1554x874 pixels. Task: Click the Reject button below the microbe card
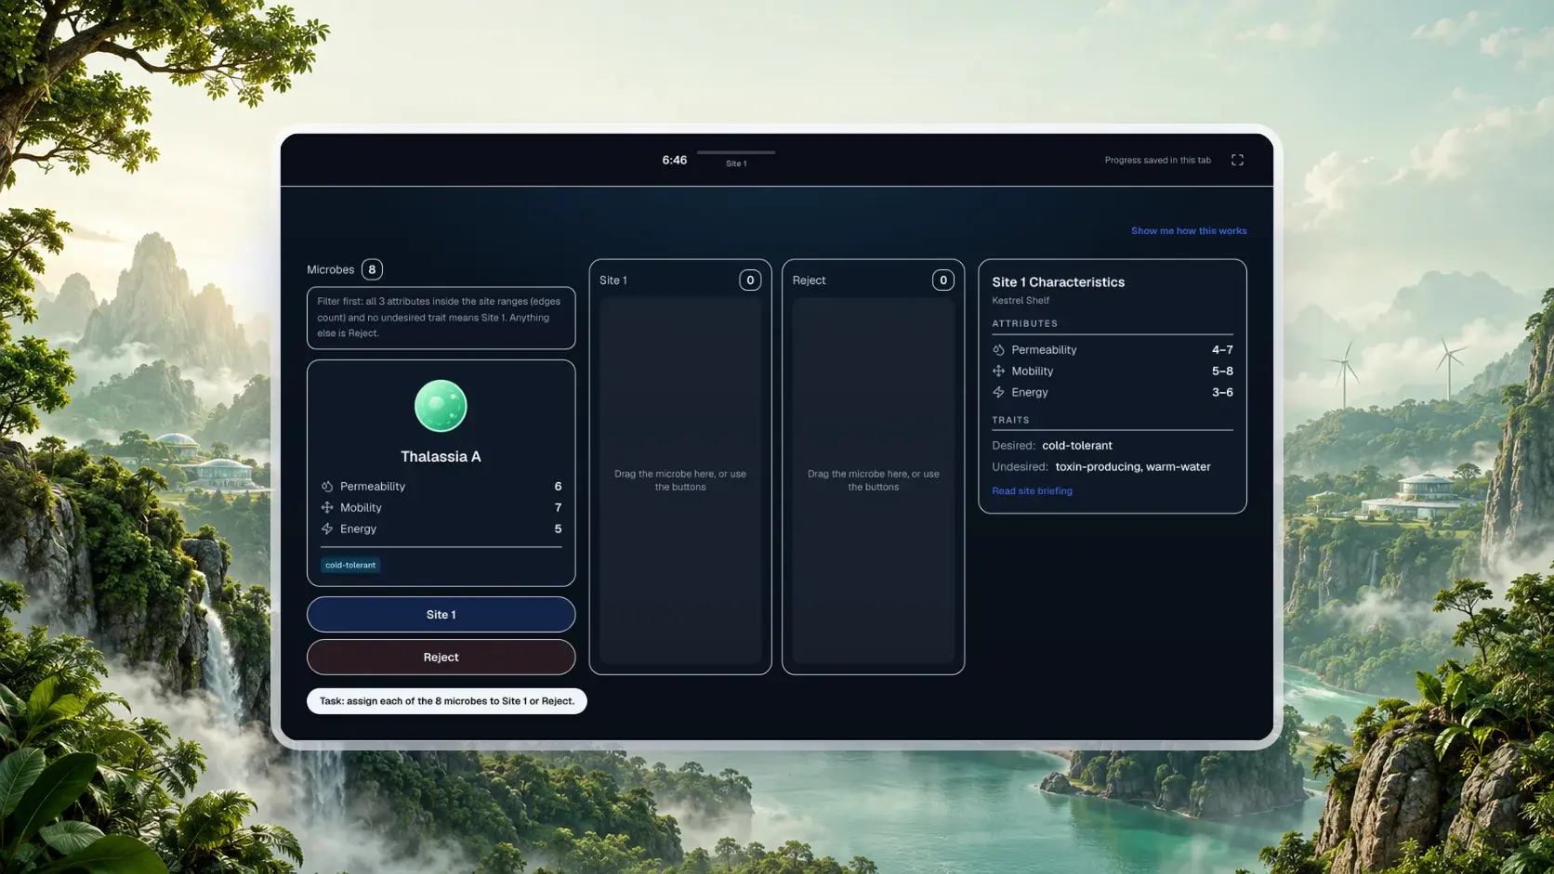(441, 658)
